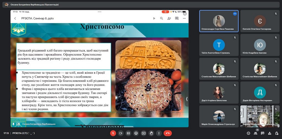Click the search icon in the presentation
Image resolution: width=282 pixels, height=139 pixels.
pos(162,18)
